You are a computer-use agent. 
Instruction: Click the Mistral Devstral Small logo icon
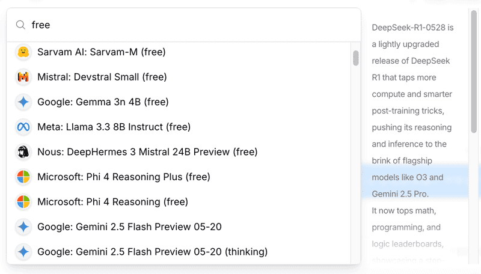click(23, 77)
